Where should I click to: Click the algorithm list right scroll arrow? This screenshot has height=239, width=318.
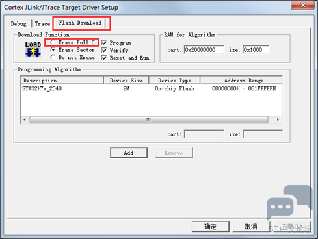278,120
